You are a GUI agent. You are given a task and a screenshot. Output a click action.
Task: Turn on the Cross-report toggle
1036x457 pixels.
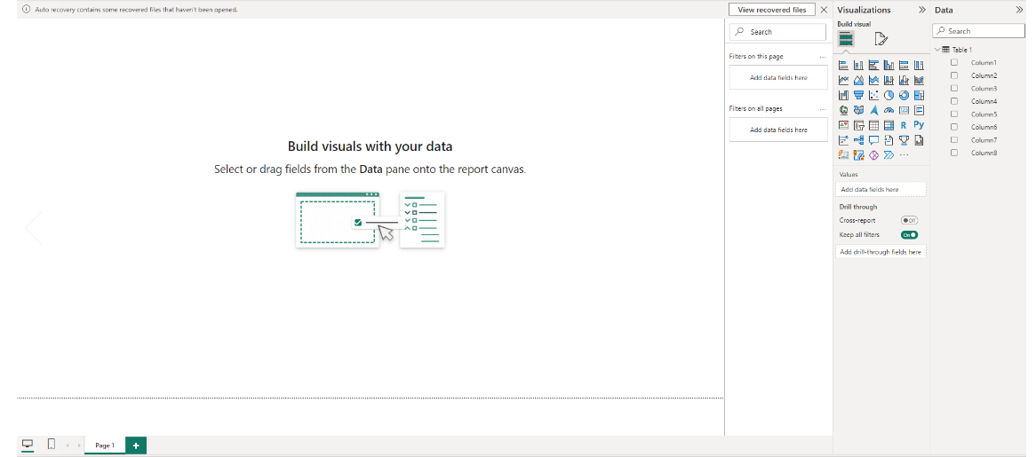(910, 220)
